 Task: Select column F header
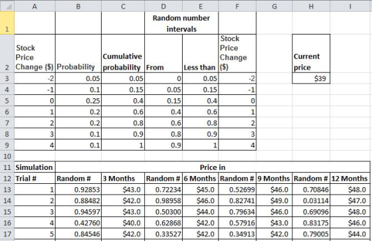tap(237, 6)
